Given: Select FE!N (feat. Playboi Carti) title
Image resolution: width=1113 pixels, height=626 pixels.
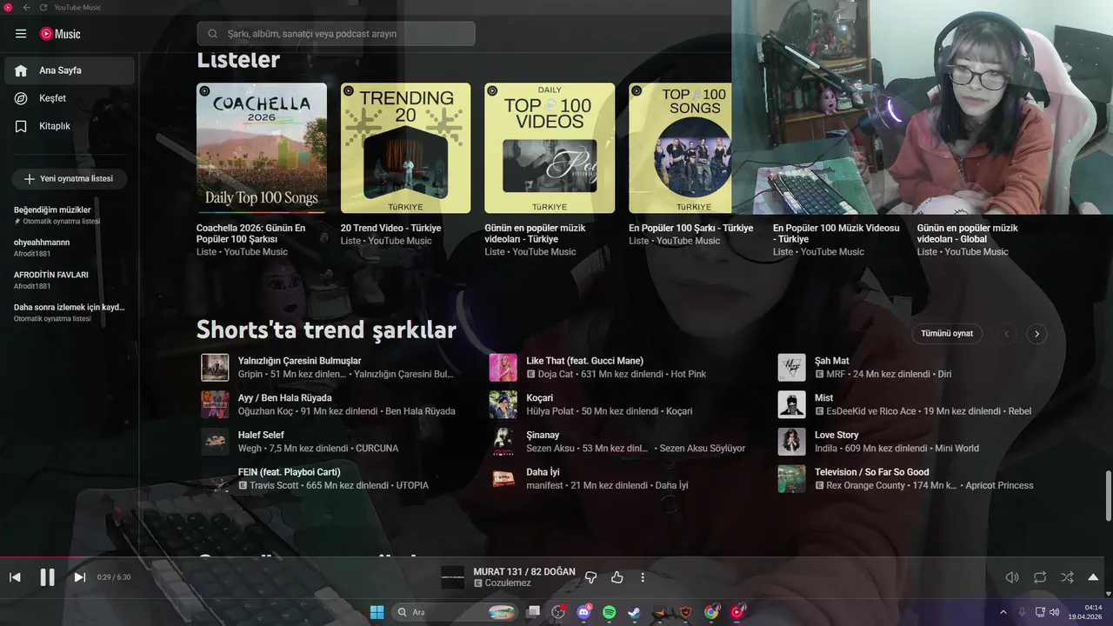Looking at the screenshot, I should [x=289, y=472].
